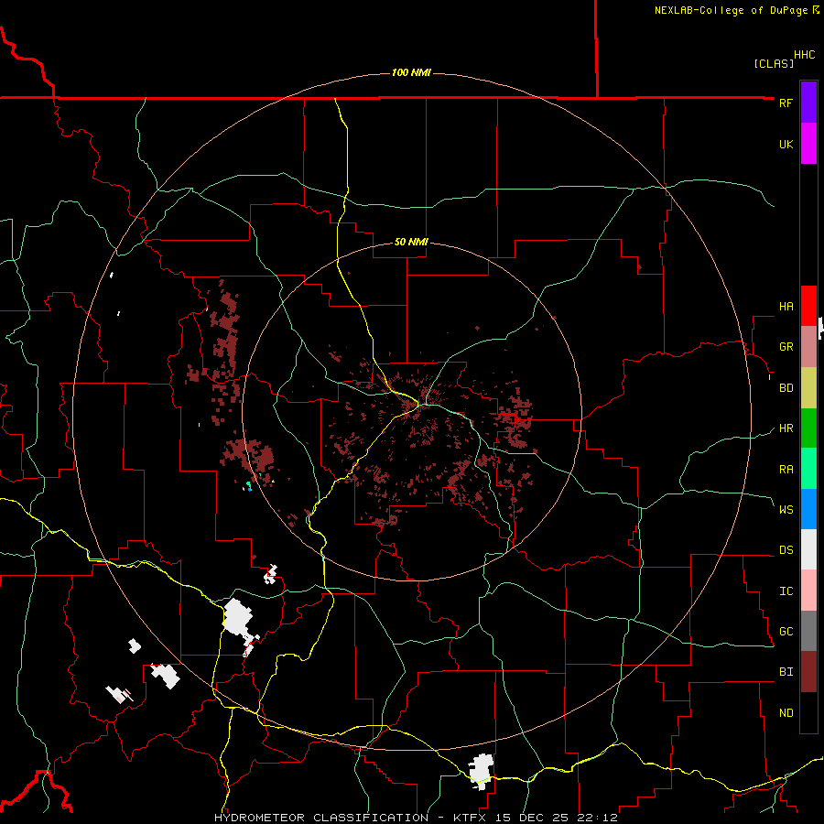Click the ND legend label

coord(786,713)
